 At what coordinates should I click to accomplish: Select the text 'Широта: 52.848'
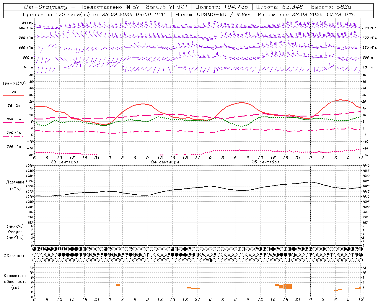coord(279,7)
